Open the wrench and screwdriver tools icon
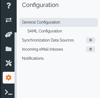 9,63
